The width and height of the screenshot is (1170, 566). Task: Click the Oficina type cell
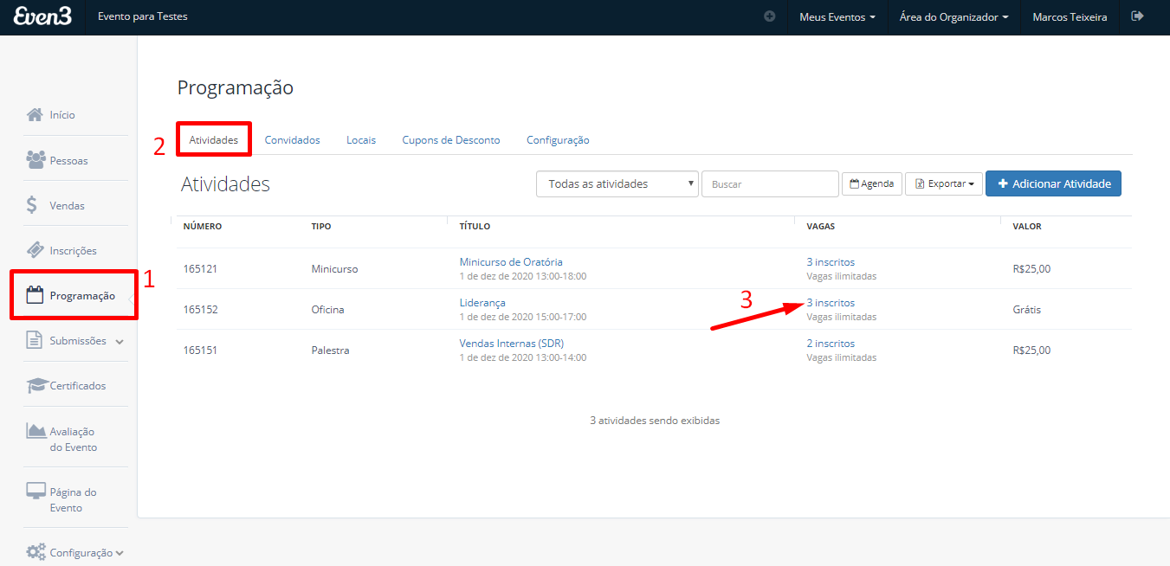coord(327,309)
